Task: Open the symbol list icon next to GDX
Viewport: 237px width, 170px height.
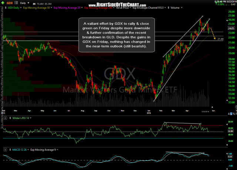Action: (x=16, y=3)
